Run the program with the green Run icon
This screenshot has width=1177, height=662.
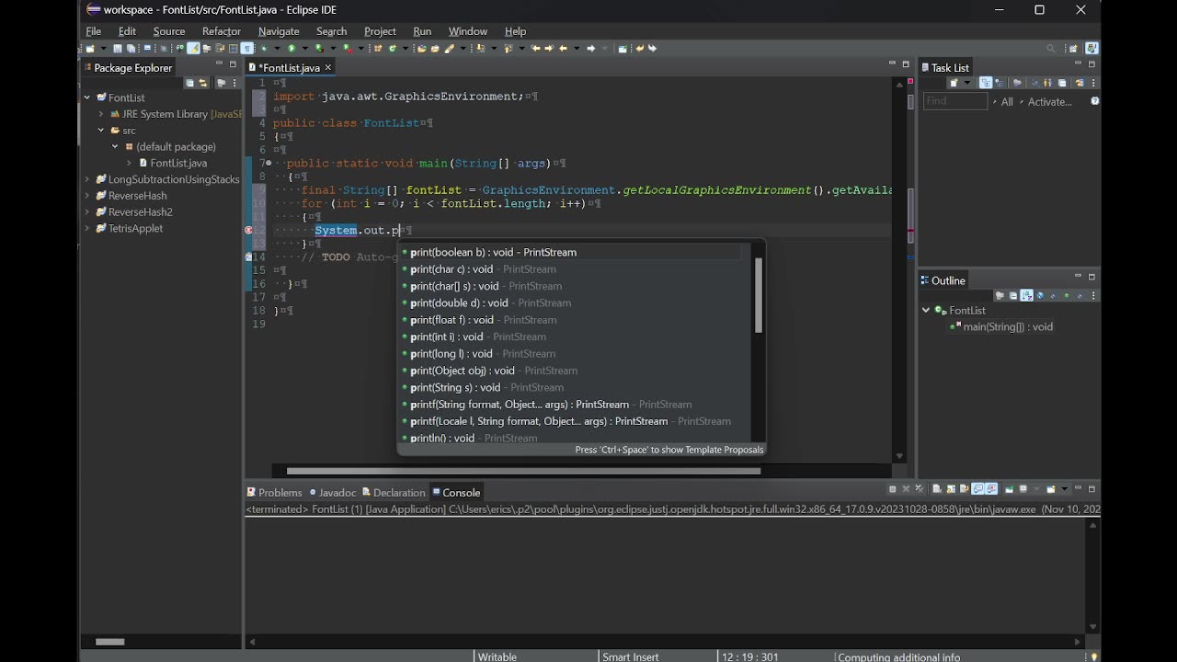coord(291,48)
